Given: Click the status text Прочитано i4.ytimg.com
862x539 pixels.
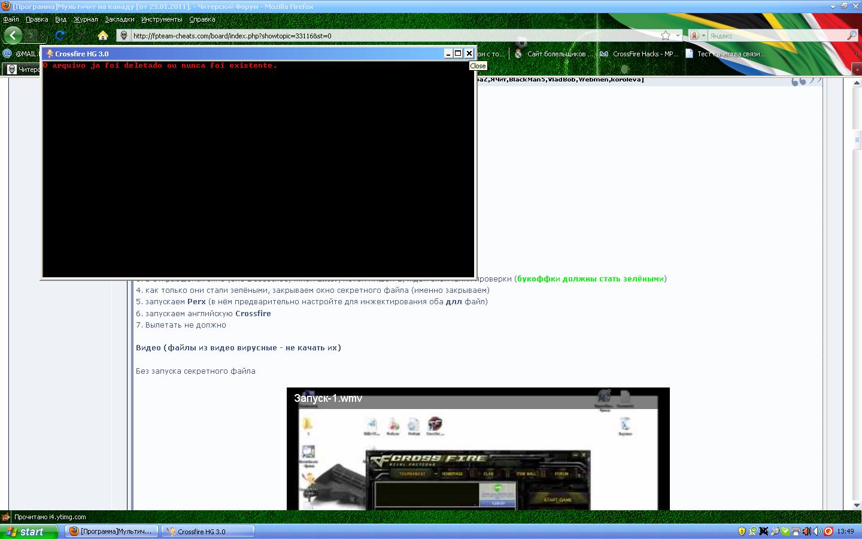Looking at the screenshot, I should [x=50, y=517].
